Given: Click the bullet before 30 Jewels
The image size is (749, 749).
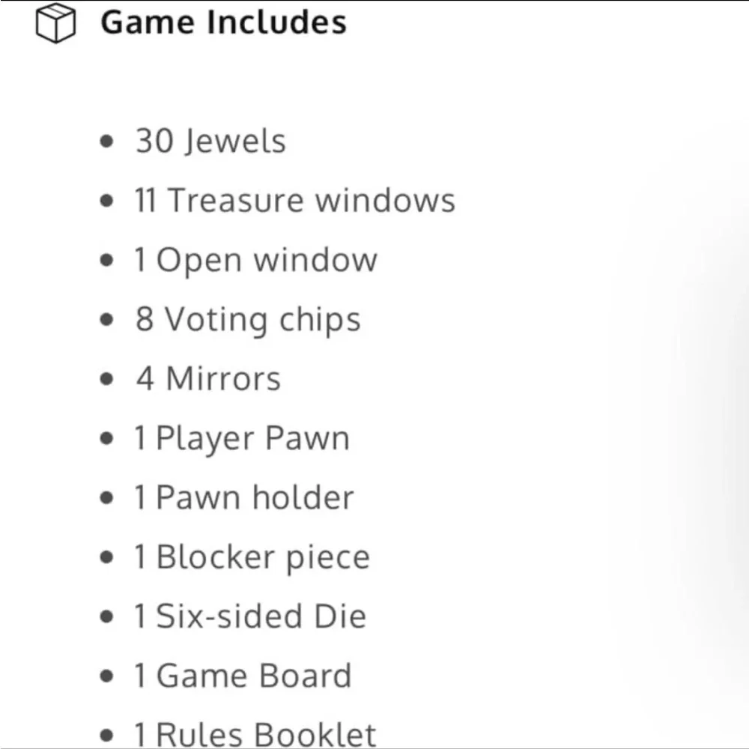Looking at the screenshot, I should pyautogui.click(x=107, y=142).
